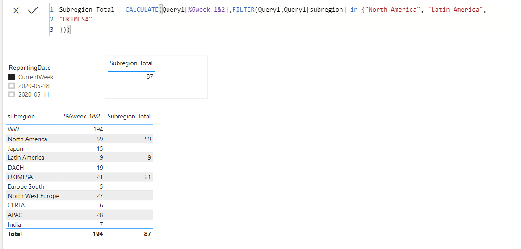Select the India row label

[x=14, y=225]
